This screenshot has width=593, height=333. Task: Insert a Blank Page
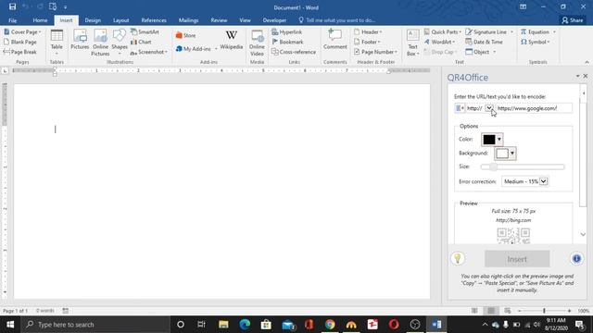click(x=20, y=42)
